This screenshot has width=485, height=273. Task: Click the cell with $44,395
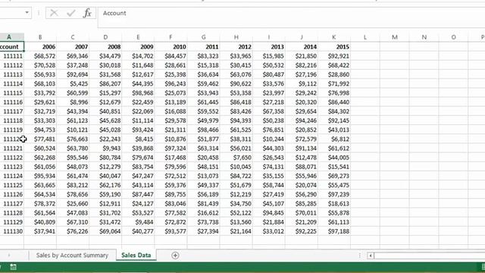pyautogui.click(x=138, y=83)
